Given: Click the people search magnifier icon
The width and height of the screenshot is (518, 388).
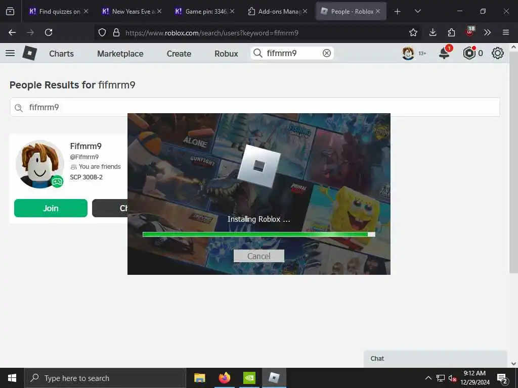Looking at the screenshot, I should [19, 108].
